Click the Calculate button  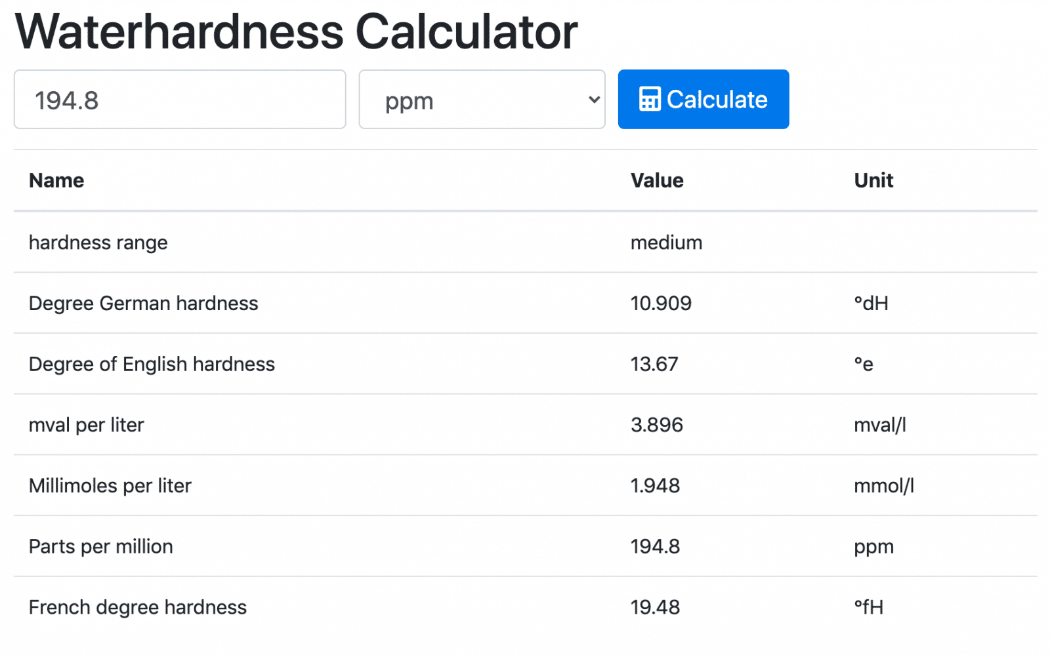point(703,99)
